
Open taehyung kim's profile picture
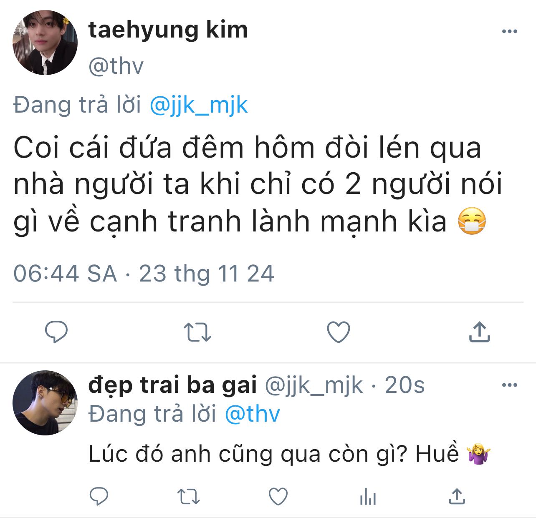pyautogui.click(x=45, y=43)
